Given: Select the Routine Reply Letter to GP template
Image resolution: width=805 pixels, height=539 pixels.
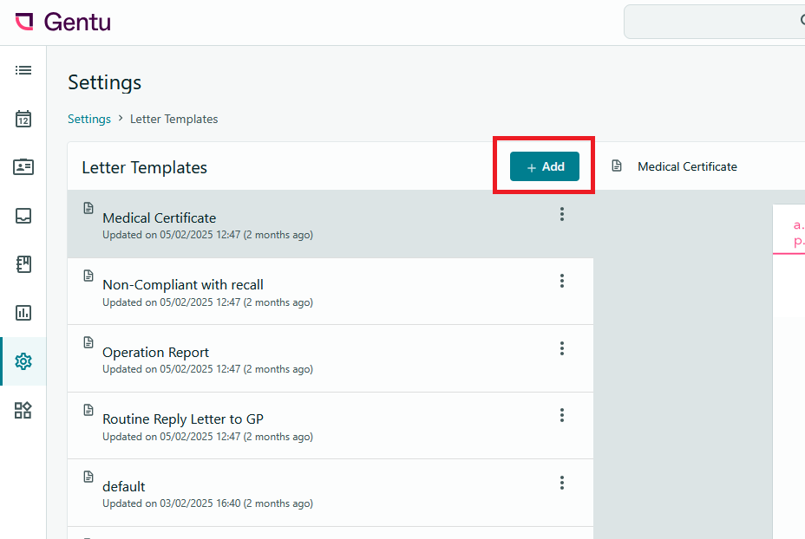Looking at the screenshot, I should point(183,419).
